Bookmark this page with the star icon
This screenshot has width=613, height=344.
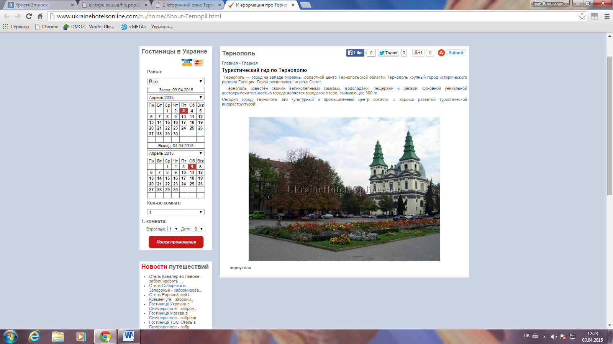(x=582, y=16)
